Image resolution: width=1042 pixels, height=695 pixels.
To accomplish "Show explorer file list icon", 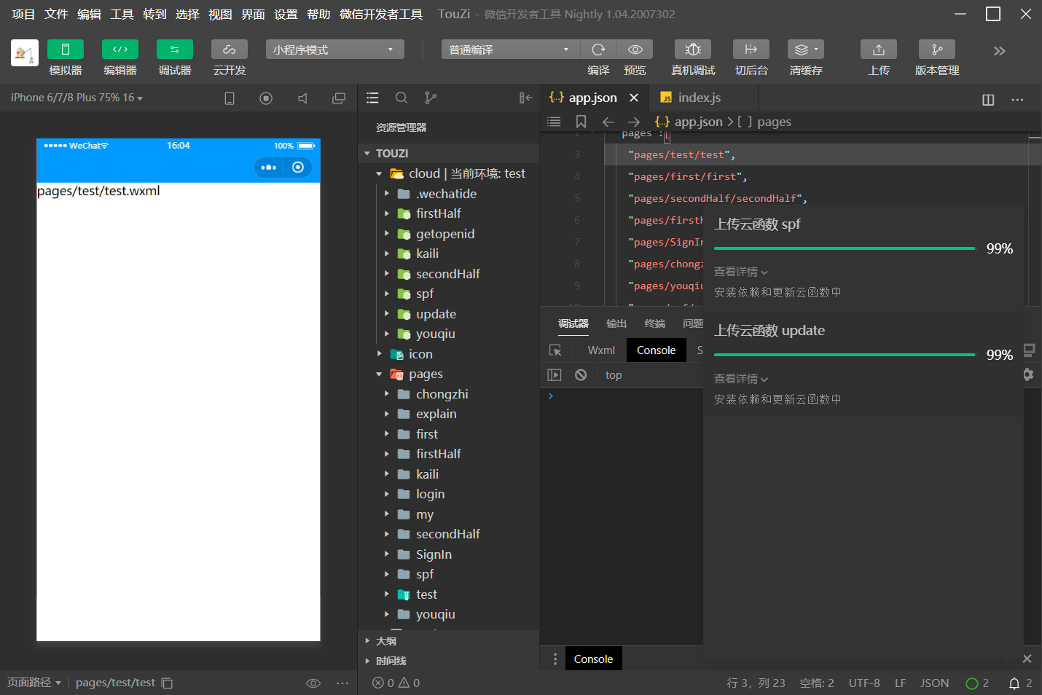I will pyautogui.click(x=372, y=98).
